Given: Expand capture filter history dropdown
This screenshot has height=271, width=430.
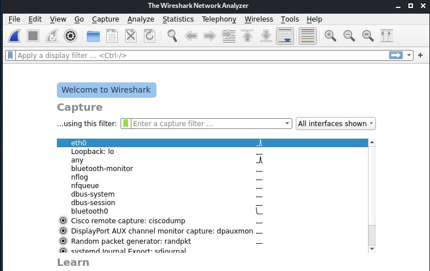Looking at the screenshot, I should click(287, 123).
